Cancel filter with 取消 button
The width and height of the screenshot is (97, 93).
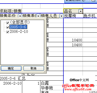point(34,68)
